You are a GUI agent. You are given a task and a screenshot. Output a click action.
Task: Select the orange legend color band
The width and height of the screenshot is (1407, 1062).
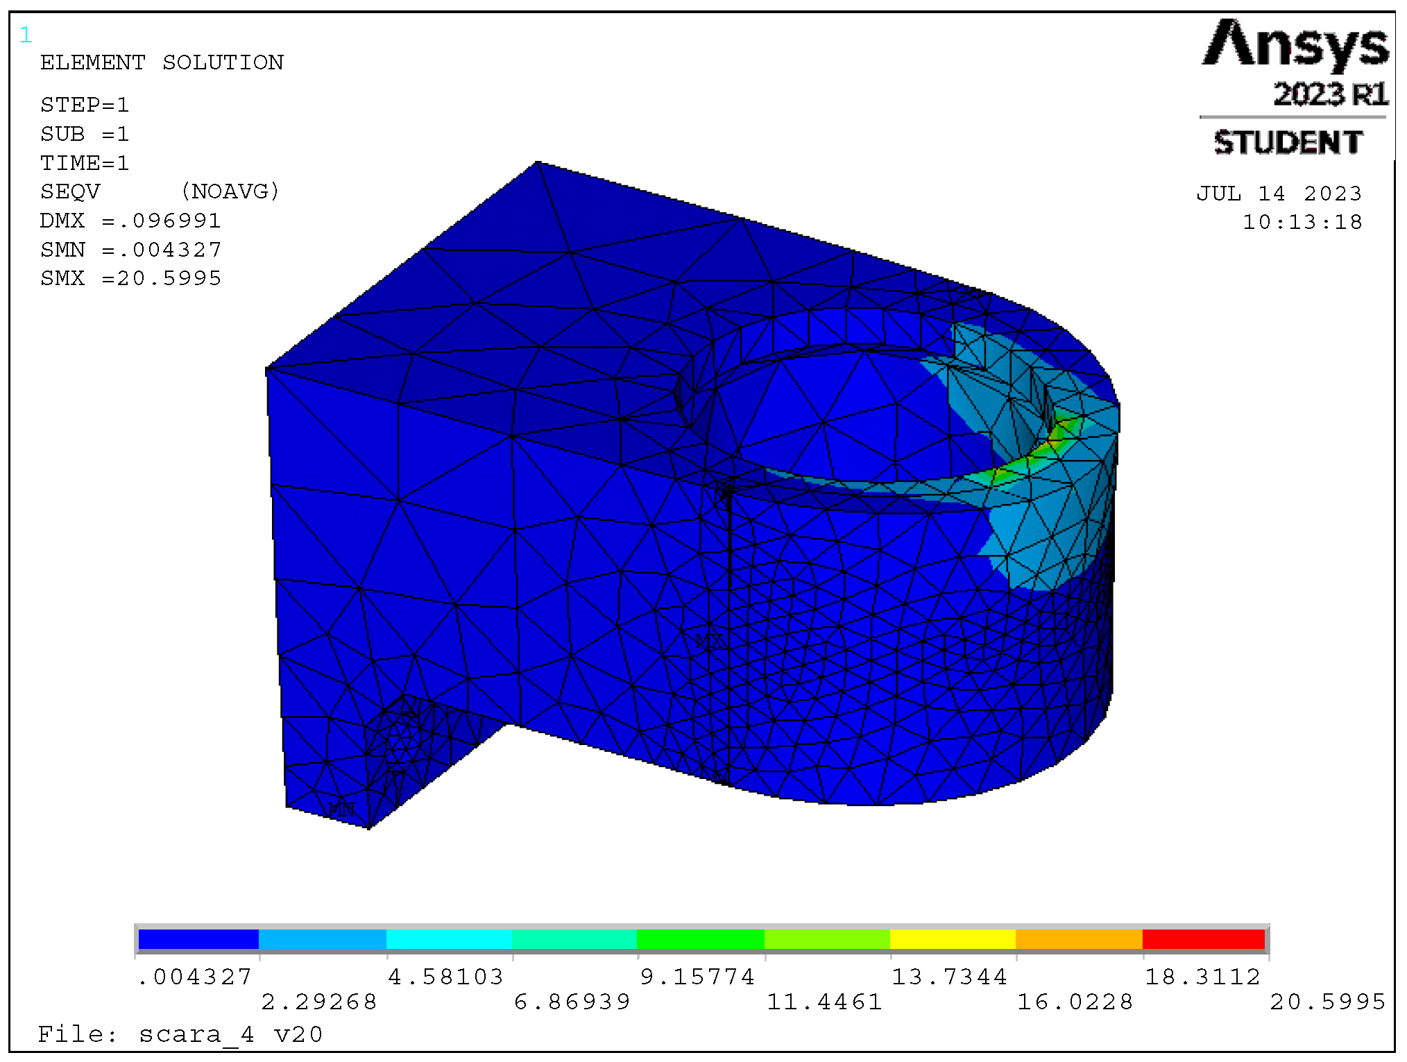pos(1078,939)
